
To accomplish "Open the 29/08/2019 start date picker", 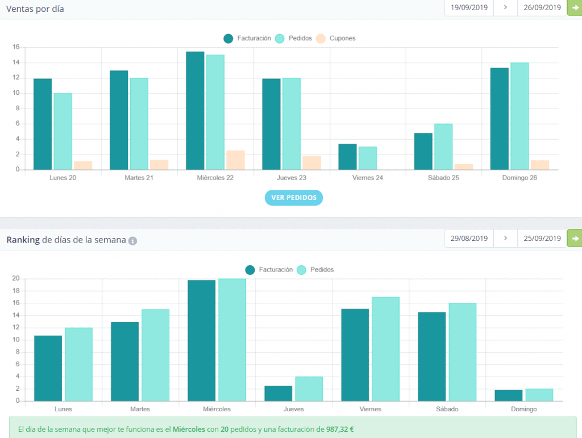I will click(469, 239).
